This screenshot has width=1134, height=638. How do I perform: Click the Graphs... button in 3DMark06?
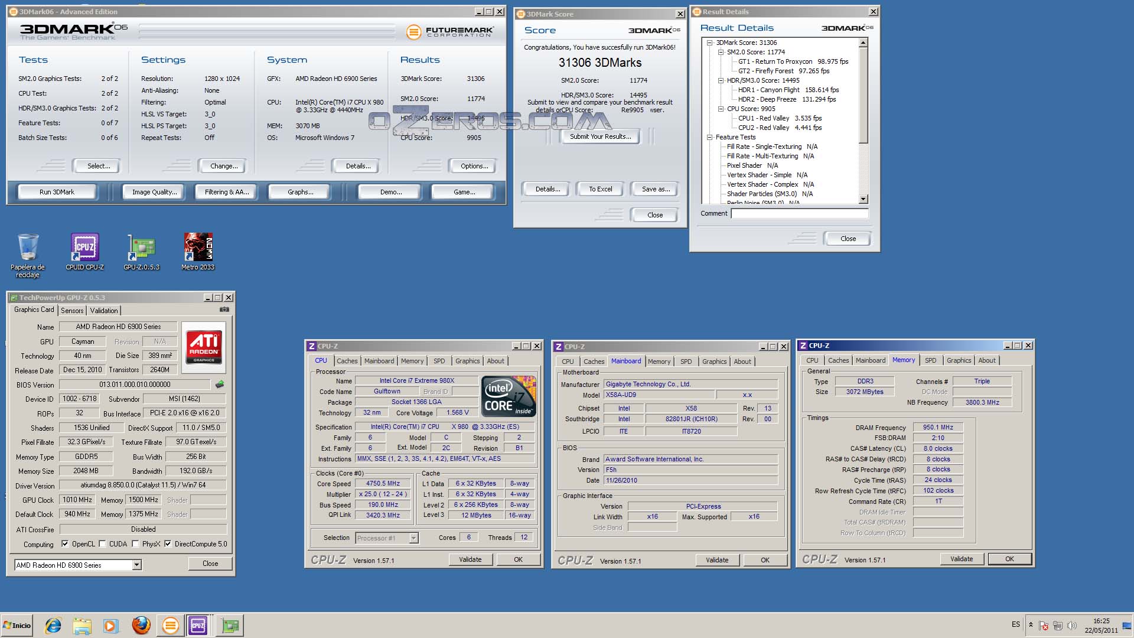[301, 192]
